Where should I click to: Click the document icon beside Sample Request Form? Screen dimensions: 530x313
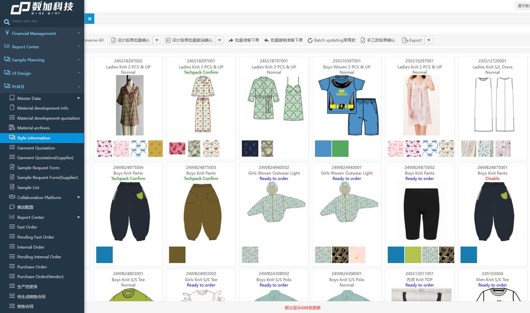coord(12,167)
